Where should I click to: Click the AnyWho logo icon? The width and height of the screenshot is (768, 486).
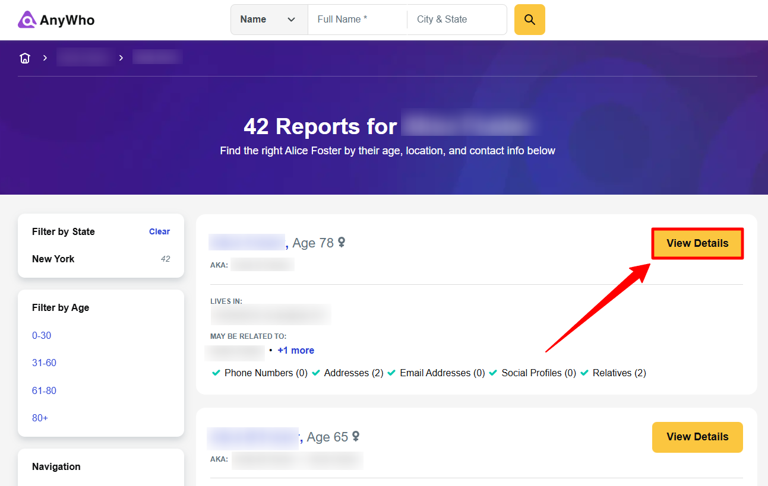pos(27,20)
